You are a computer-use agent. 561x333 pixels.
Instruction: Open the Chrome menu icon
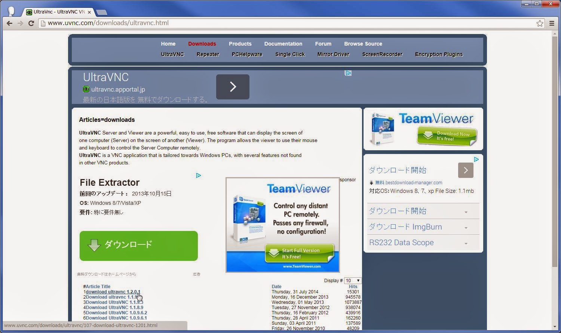pos(552,23)
